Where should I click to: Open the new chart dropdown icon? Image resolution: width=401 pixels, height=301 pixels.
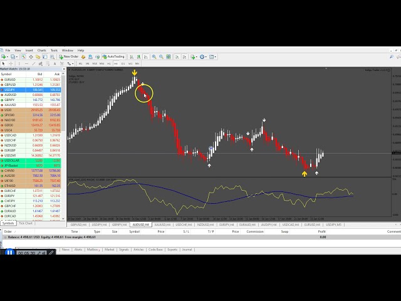coord(4,56)
